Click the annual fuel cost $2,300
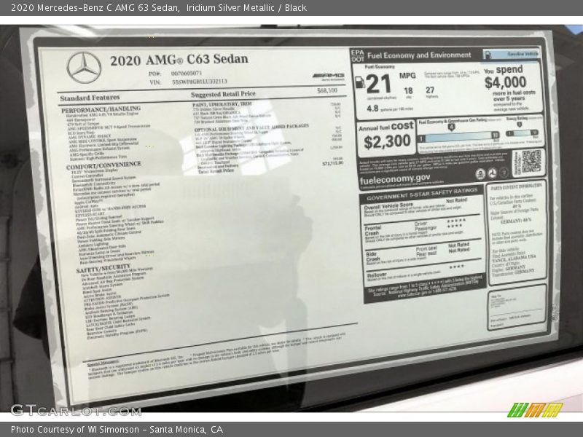This screenshot has height=437, width=583. coord(387,142)
